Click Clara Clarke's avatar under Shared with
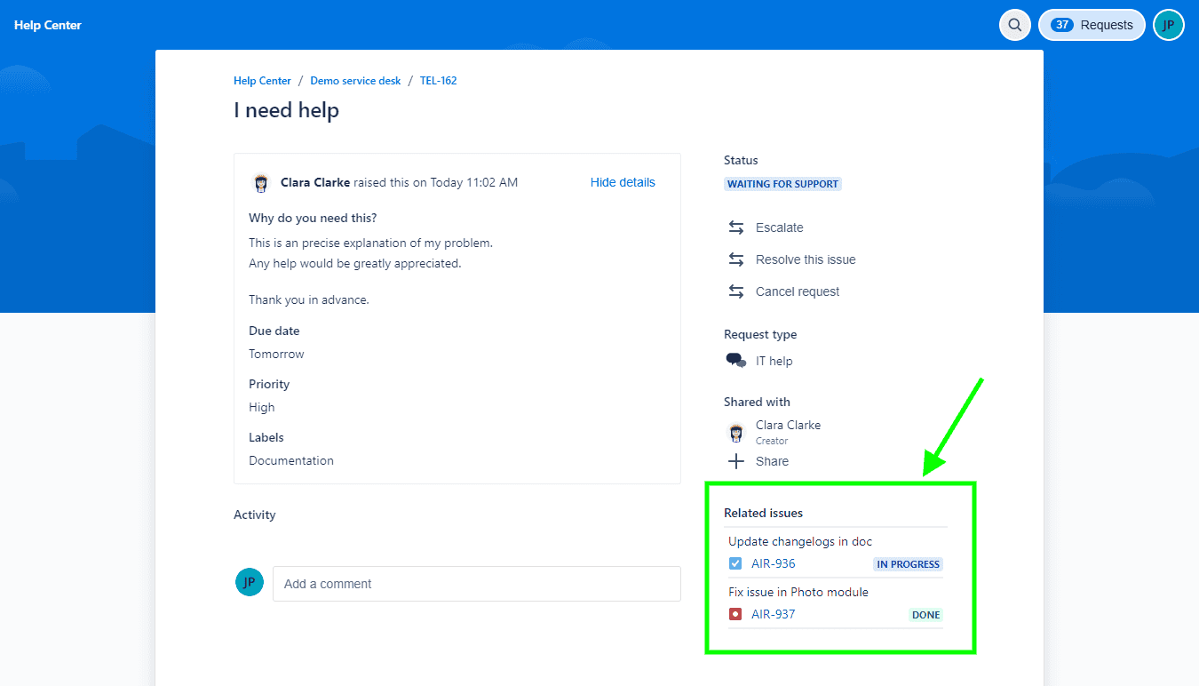 click(x=735, y=432)
